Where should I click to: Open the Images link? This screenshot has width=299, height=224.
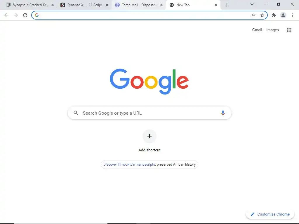click(272, 30)
